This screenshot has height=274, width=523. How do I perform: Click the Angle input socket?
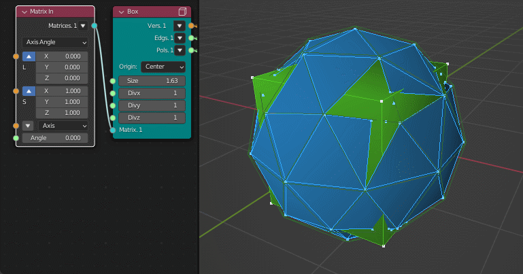[x=16, y=138]
